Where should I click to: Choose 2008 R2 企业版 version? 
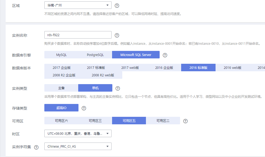click(64, 75)
